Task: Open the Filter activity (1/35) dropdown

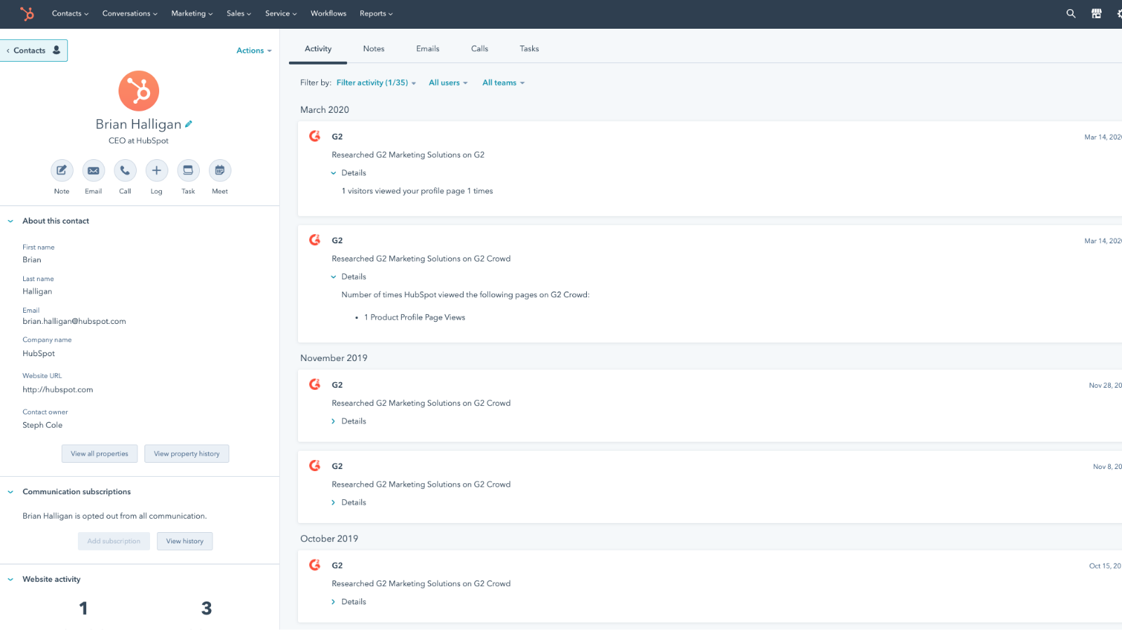Action: 372,82
